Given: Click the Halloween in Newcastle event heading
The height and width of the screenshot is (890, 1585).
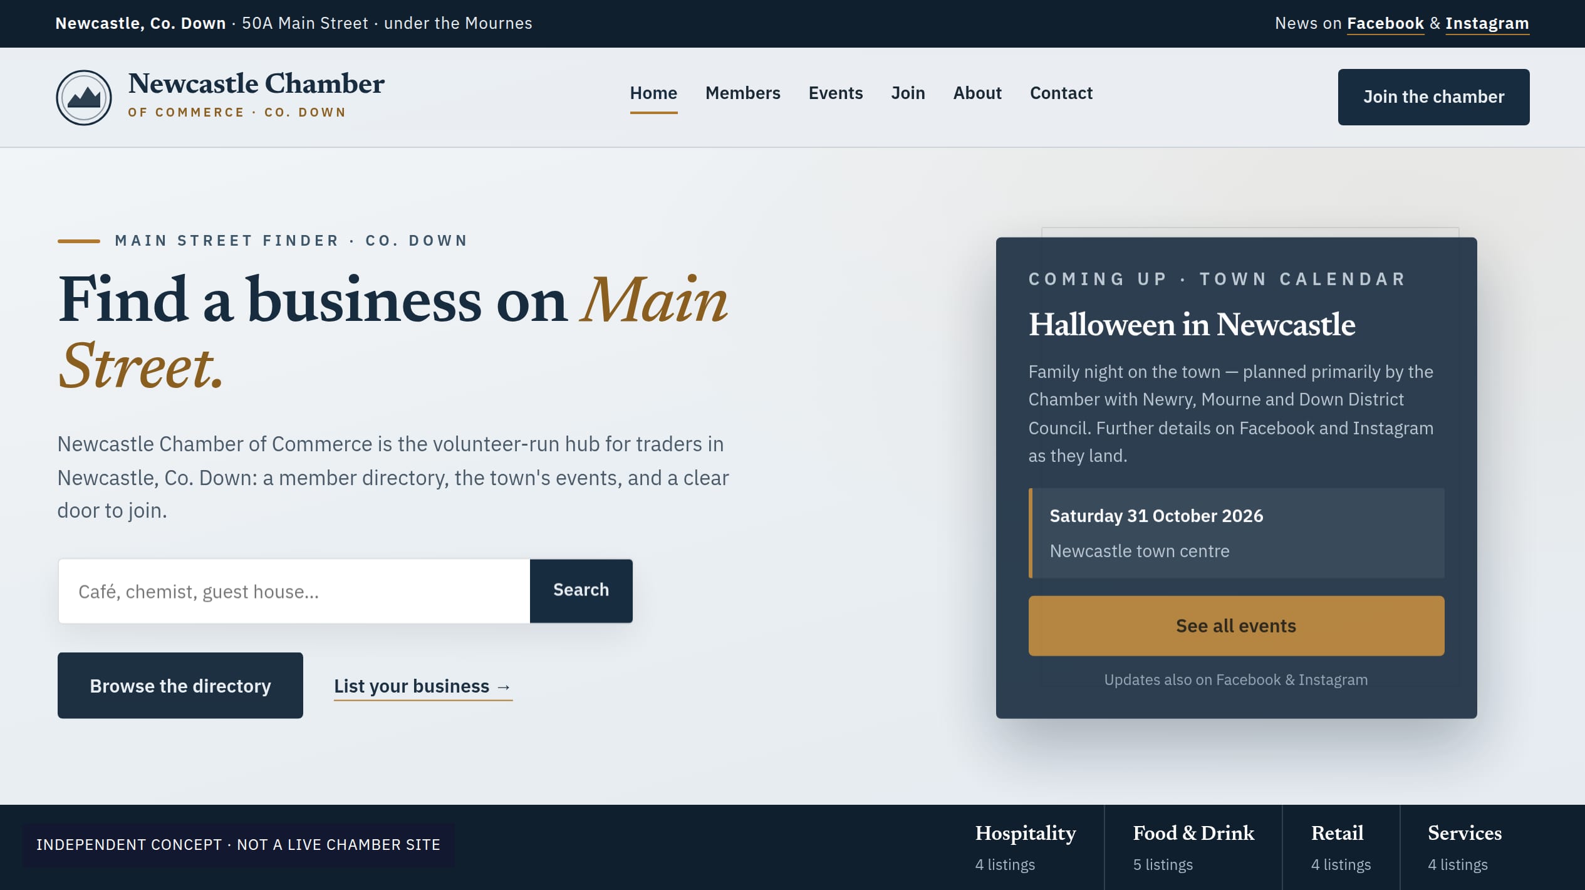Looking at the screenshot, I should [1192, 325].
